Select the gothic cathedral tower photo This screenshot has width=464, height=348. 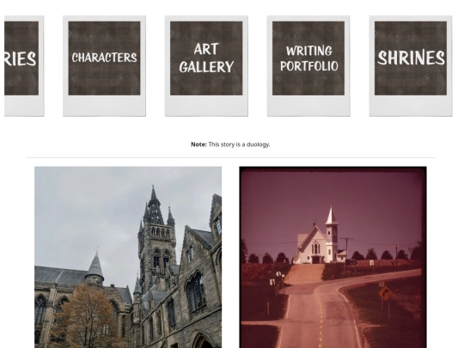click(128, 257)
